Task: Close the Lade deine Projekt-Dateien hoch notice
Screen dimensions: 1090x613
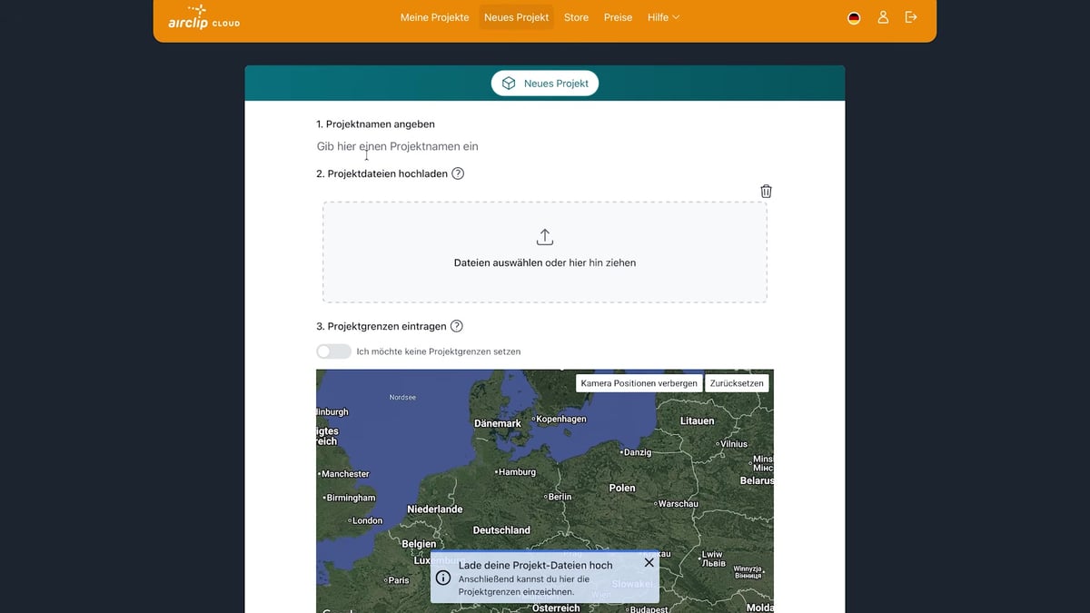Action: (649, 562)
